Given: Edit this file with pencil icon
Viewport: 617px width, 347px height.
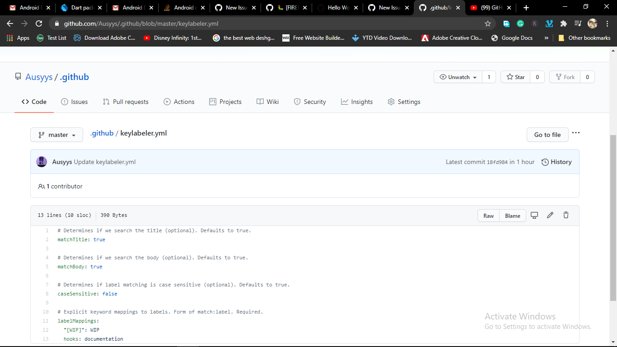Looking at the screenshot, I should tap(550, 216).
